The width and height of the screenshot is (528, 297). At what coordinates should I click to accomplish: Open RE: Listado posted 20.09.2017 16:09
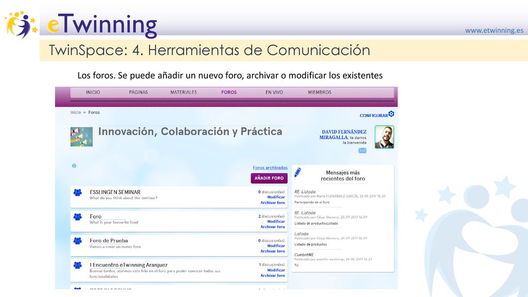[305, 213]
